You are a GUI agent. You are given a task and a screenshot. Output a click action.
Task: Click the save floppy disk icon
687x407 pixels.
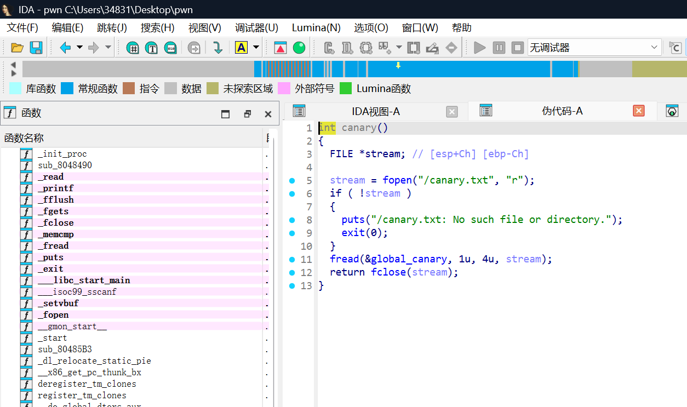pos(36,48)
